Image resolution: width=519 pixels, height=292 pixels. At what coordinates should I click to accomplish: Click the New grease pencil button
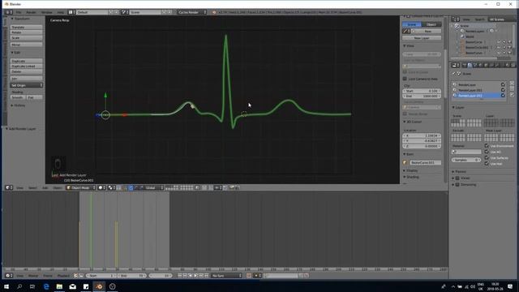(x=427, y=31)
